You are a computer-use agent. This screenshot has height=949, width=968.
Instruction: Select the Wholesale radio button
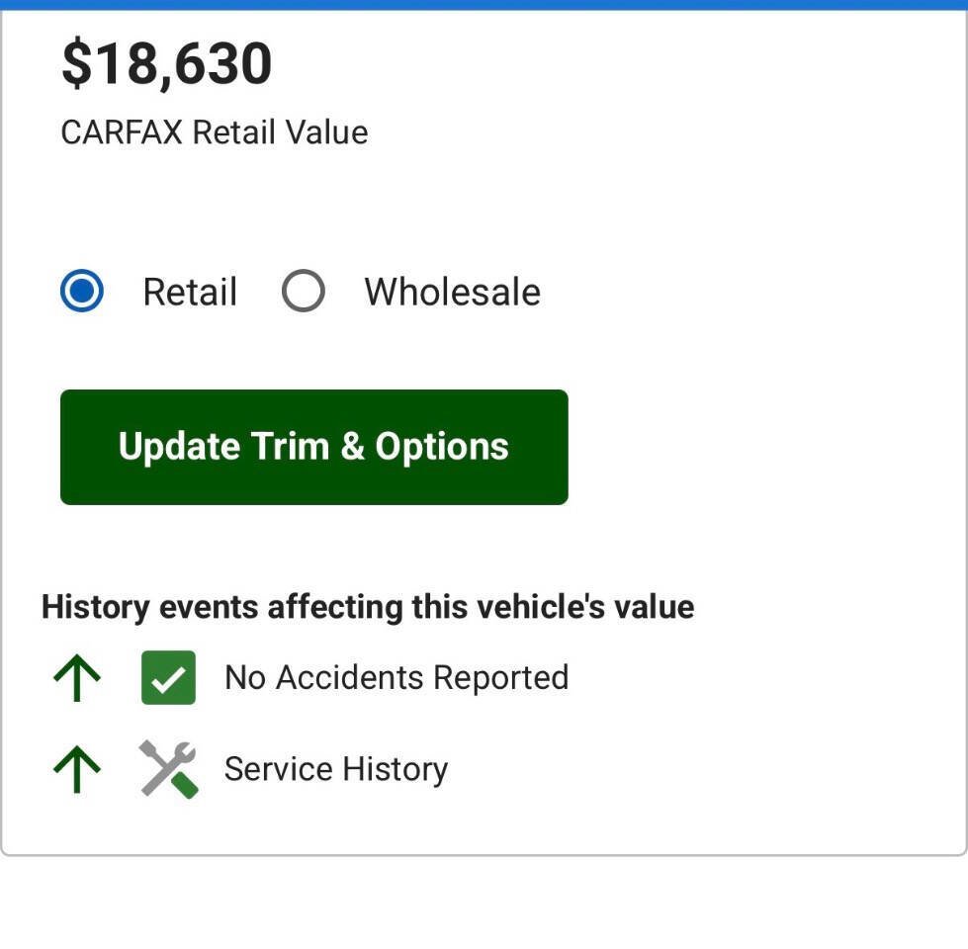304,291
